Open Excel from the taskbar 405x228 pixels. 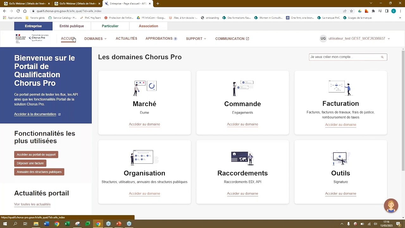(67, 224)
